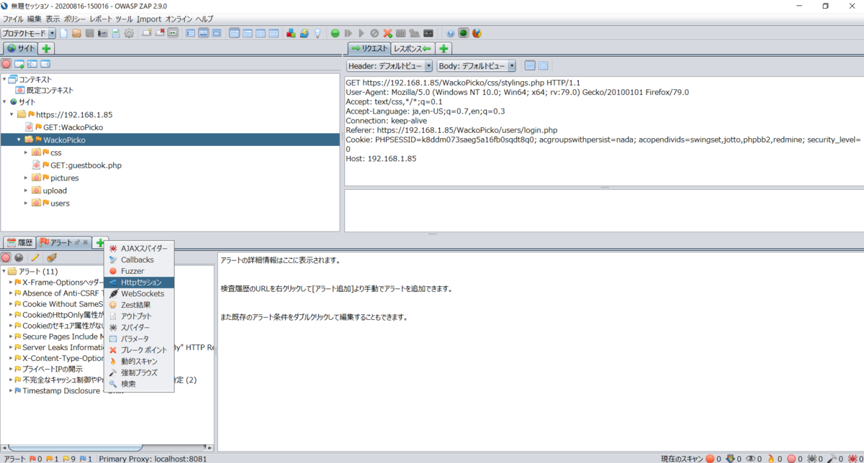The image size is (864, 463).
Task: Toggle break on all requests green circle
Action: (336, 33)
